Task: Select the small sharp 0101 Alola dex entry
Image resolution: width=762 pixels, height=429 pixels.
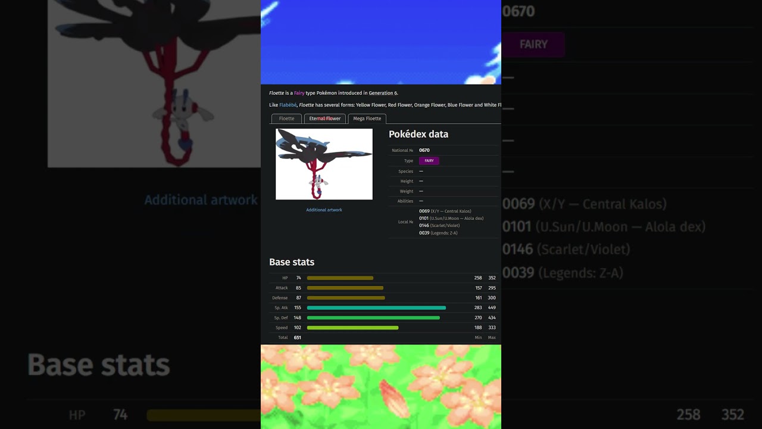Action: coord(451,218)
